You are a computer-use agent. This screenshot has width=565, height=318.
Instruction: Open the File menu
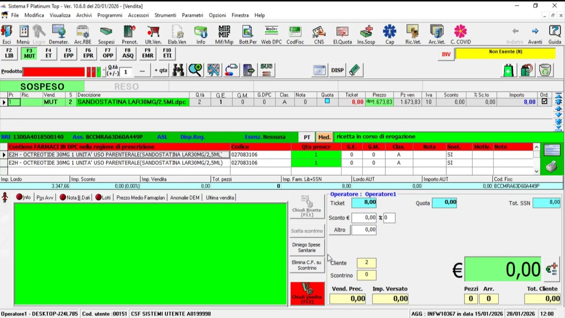[15, 15]
